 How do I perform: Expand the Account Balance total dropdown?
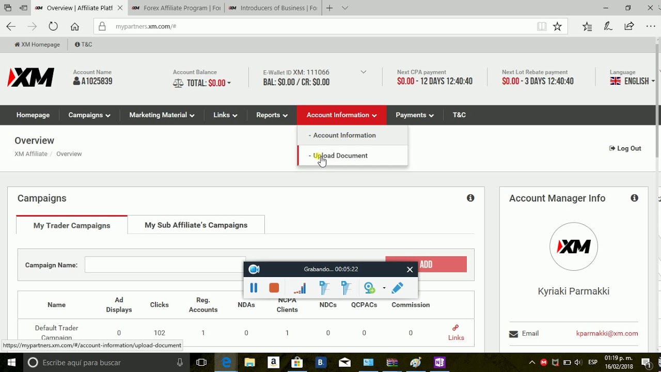[209, 83]
